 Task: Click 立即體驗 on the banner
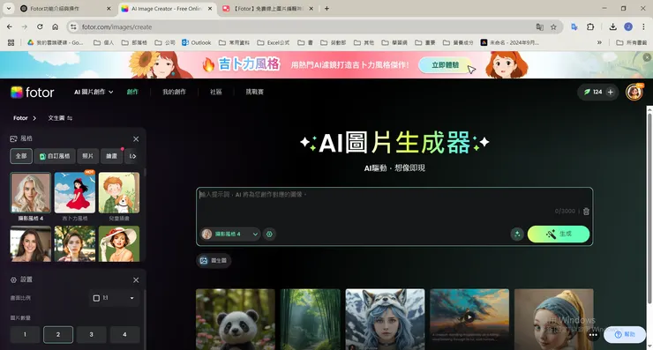click(446, 65)
